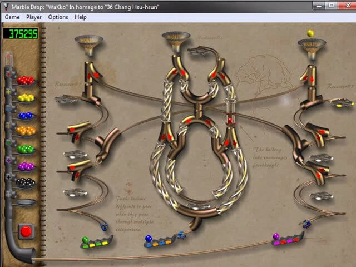Read the hint text about the holding tube

(270, 157)
